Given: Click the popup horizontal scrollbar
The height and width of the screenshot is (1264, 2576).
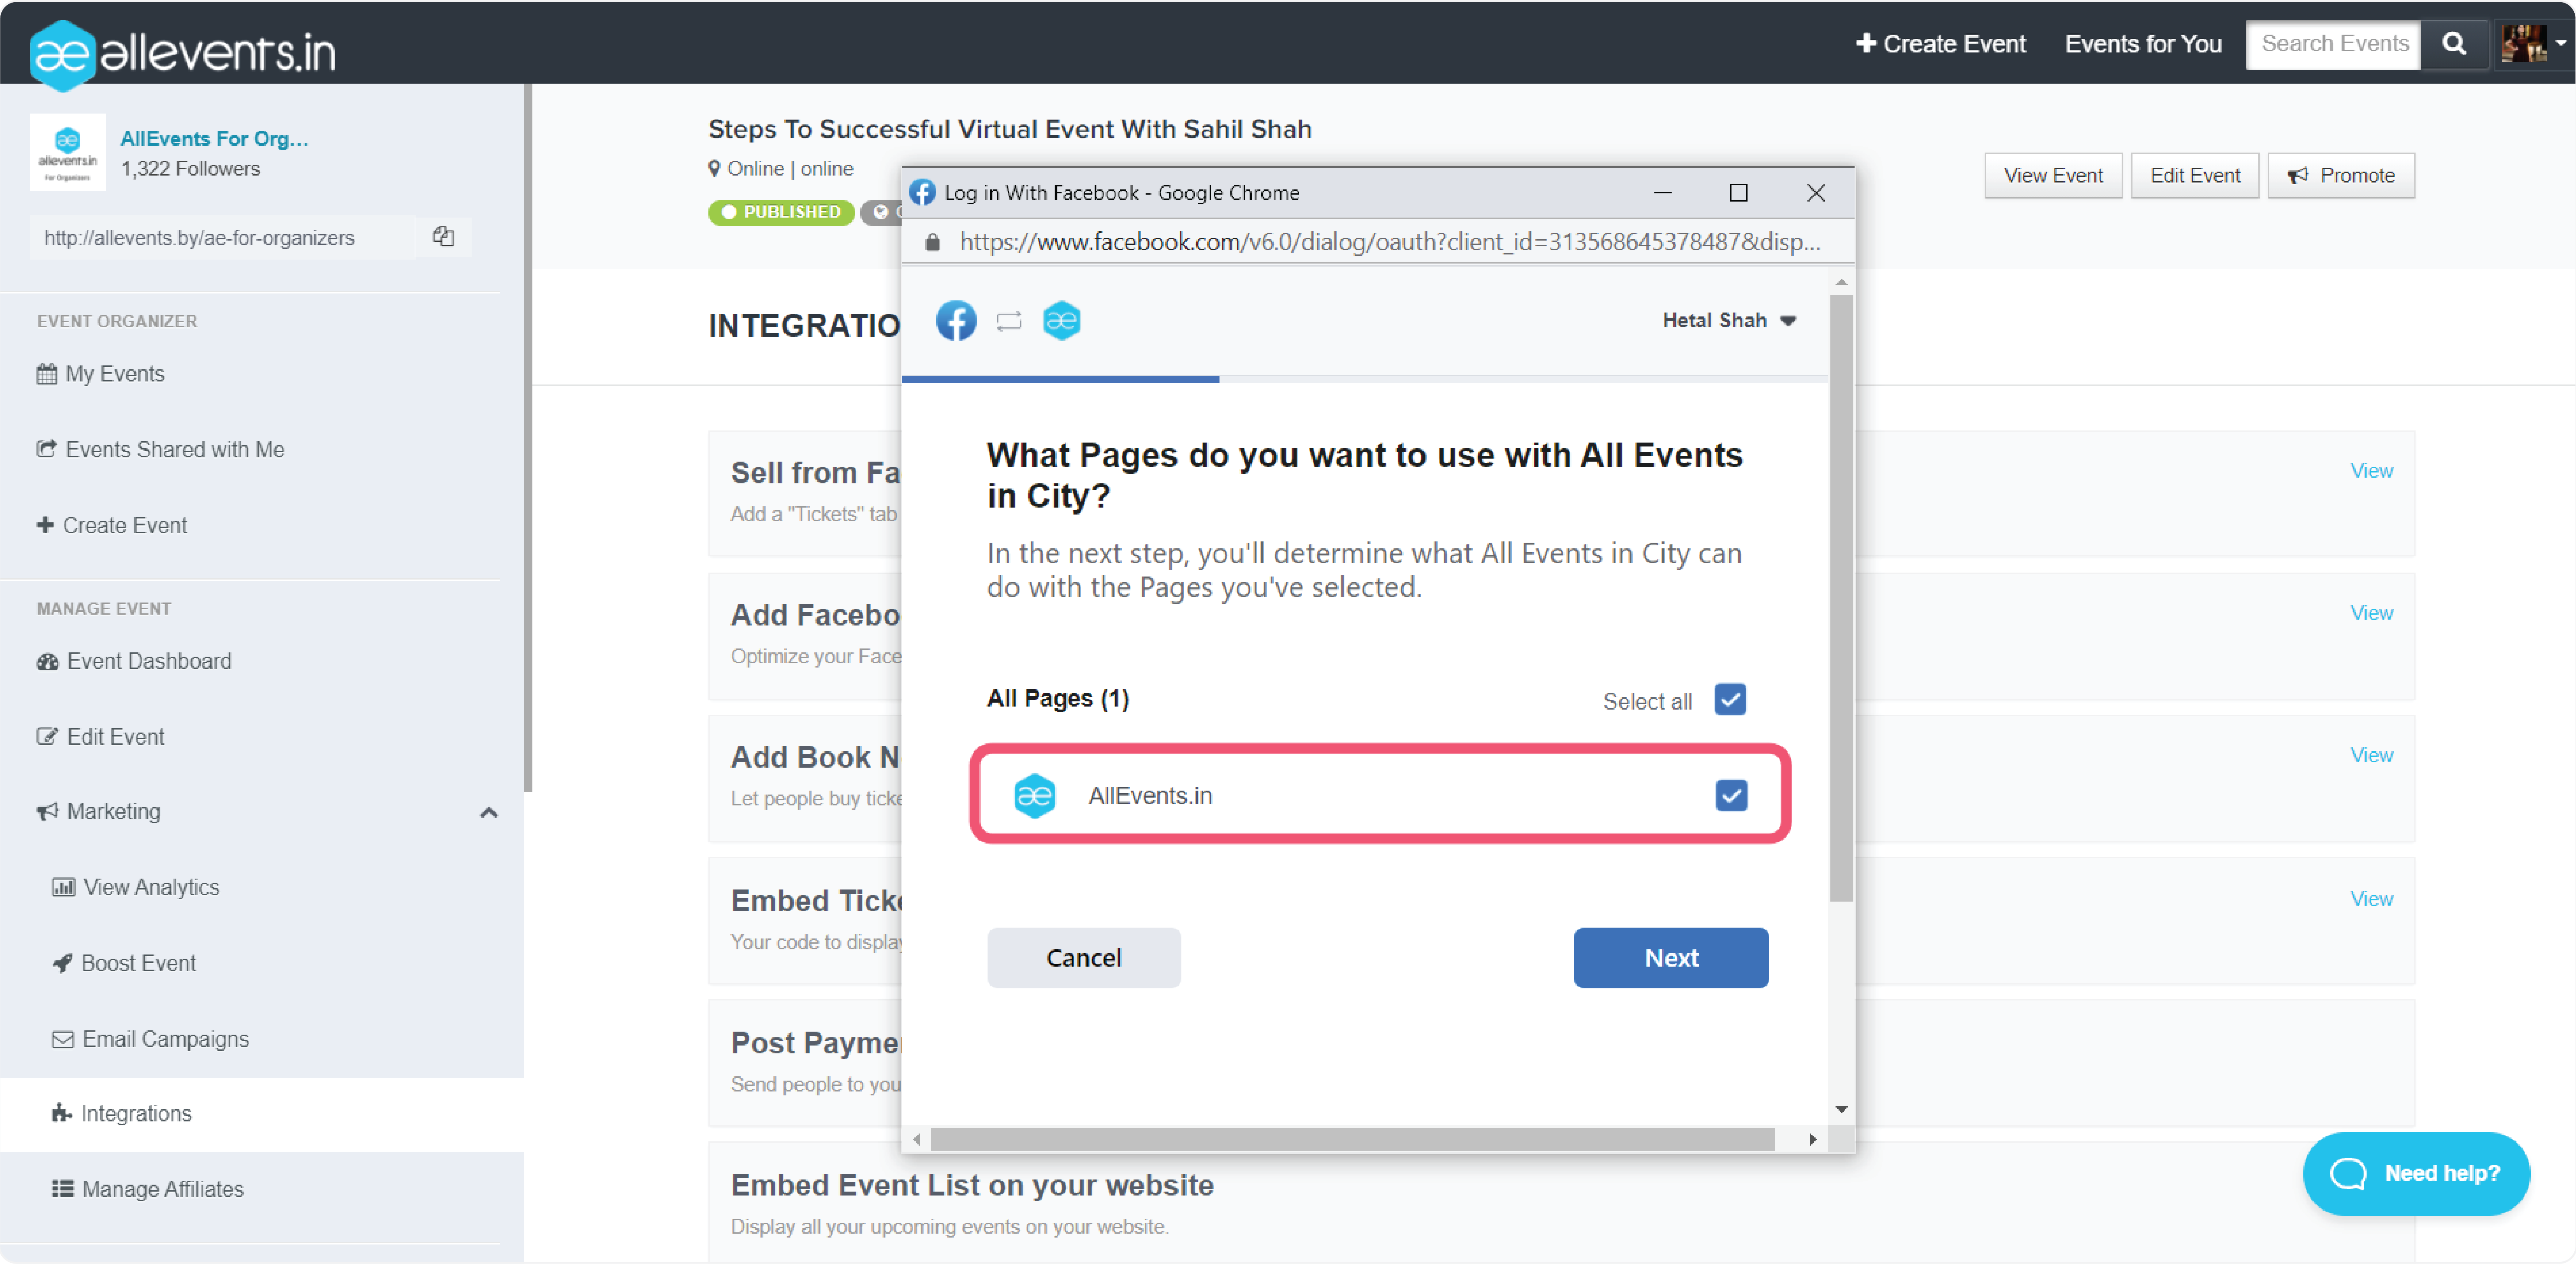Looking at the screenshot, I should [1352, 1139].
